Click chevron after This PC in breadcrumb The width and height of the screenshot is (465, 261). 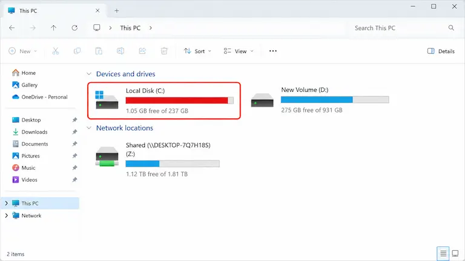[151, 28]
